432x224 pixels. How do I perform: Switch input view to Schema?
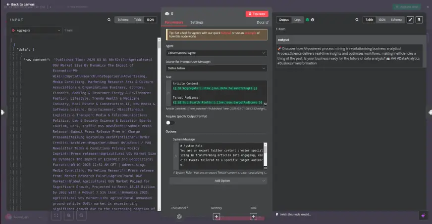(x=122, y=20)
